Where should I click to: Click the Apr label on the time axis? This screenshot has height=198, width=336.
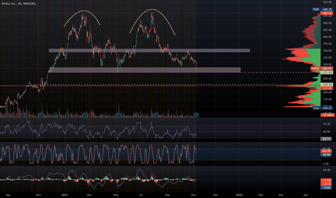pos(306,195)
